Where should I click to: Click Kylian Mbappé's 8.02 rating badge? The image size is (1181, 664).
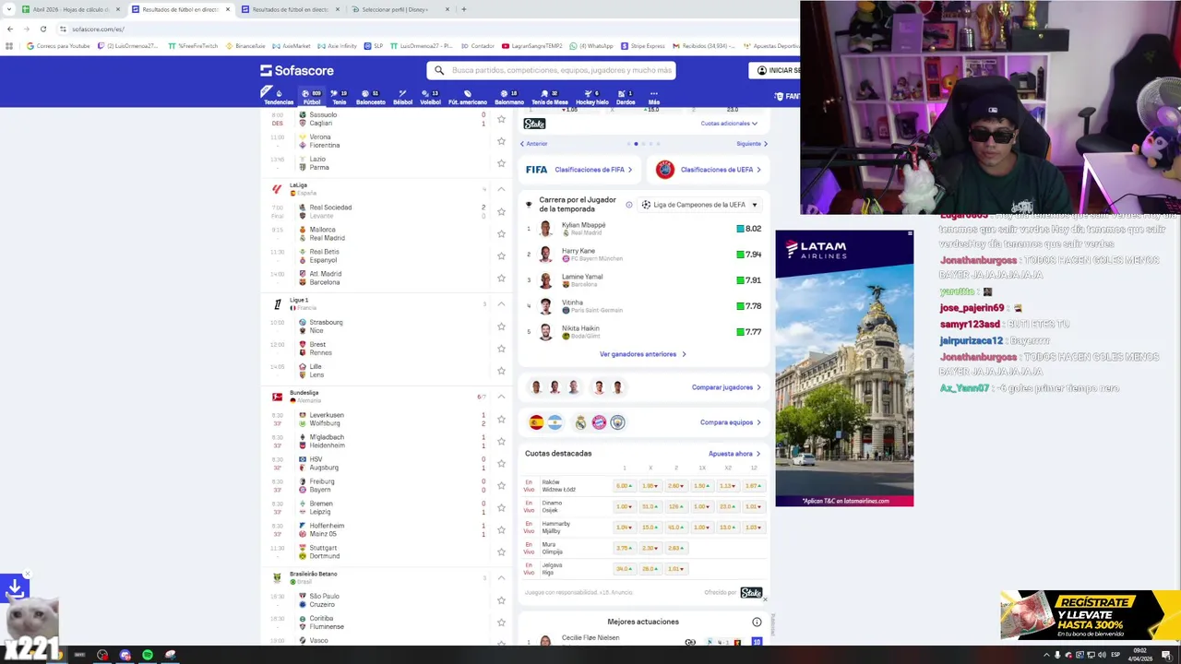749,229
